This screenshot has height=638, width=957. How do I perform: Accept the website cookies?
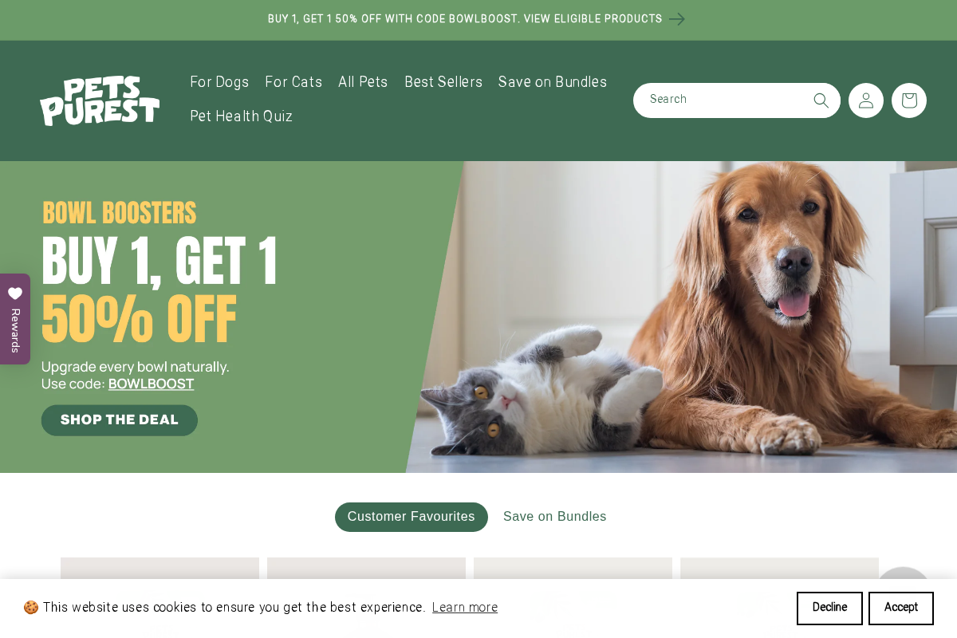coord(900,608)
